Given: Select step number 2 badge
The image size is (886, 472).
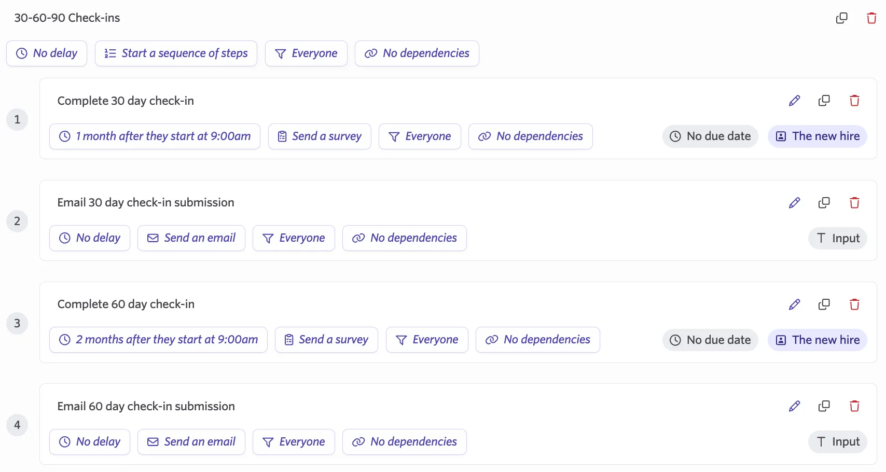Looking at the screenshot, I should (17, 221).
